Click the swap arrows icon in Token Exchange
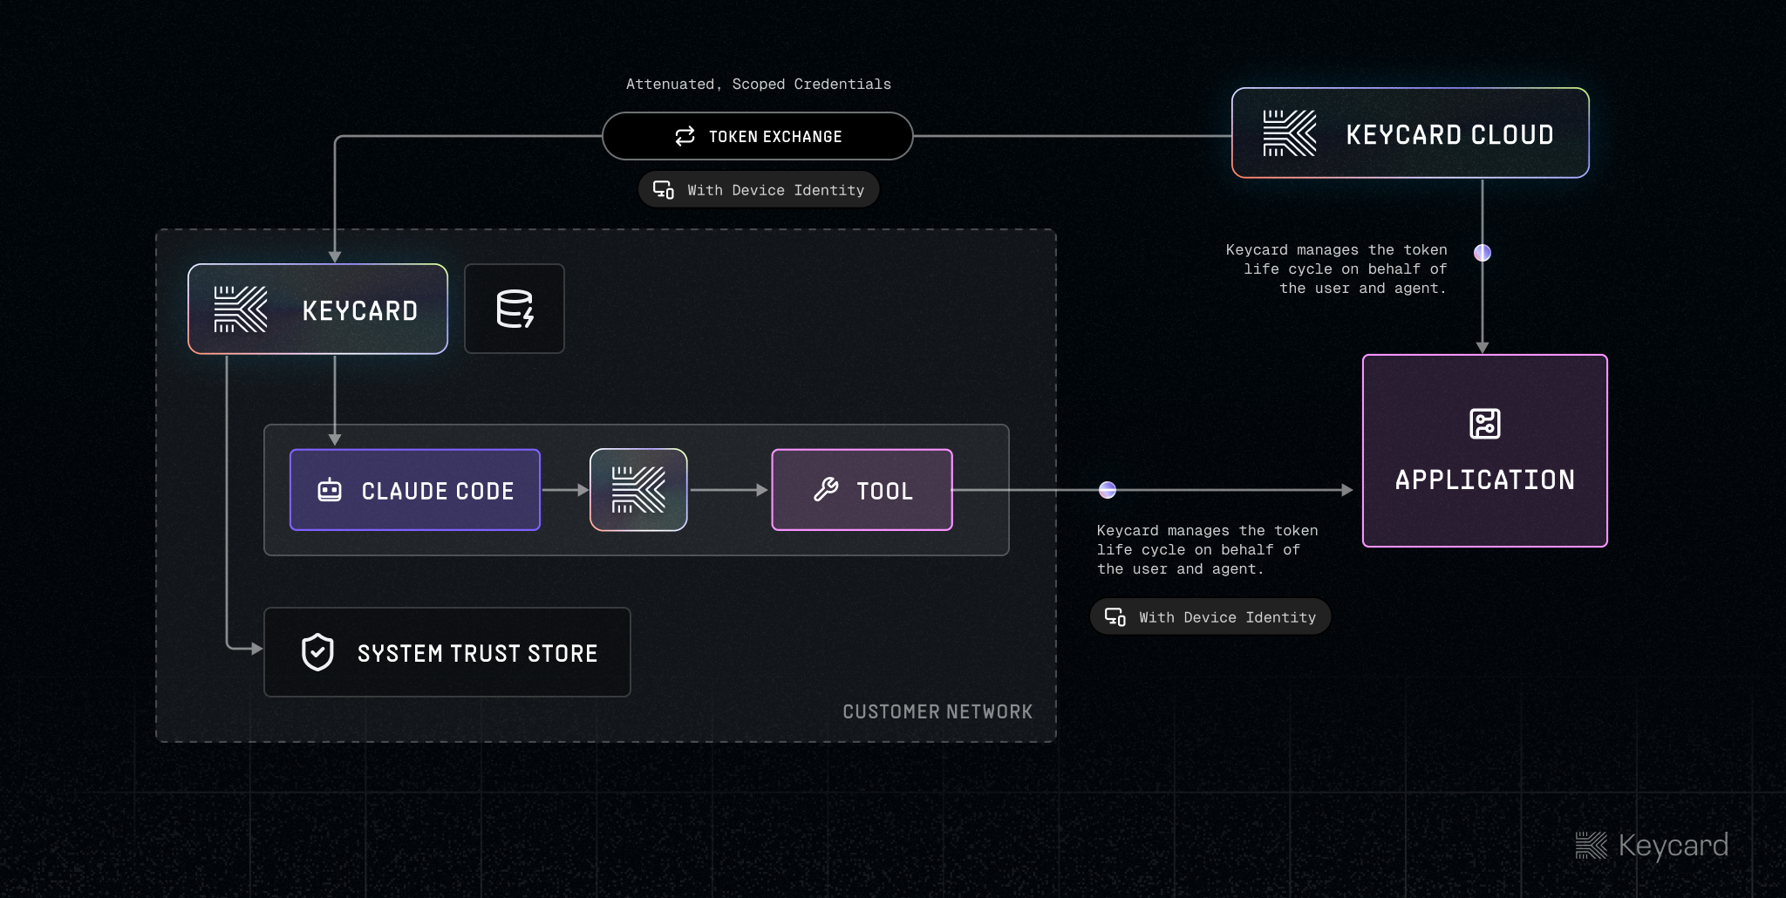 click(685, 136)
